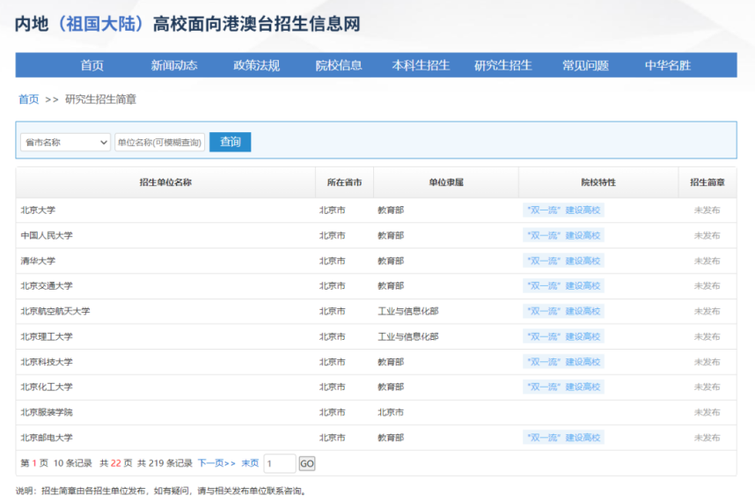Click the GO page jump button
This screenshot has height=502, width=755.
(307, 463)
